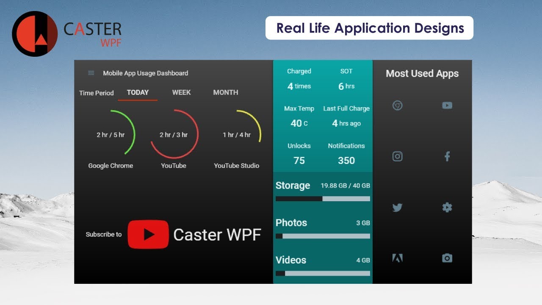Open the YouTube icon in Most Used Apps
The height and width of the screenshot is (305, 542).
[447, 105]
